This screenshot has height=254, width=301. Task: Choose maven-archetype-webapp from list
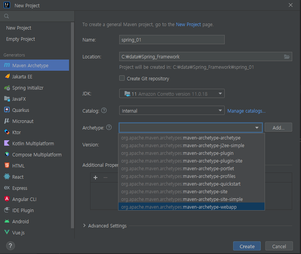pyautogui.click(x=191, y=207)
